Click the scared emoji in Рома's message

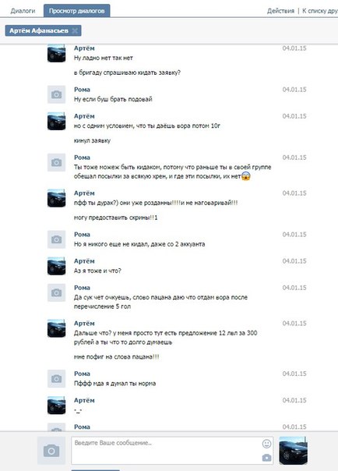click(x=245, y=176)
